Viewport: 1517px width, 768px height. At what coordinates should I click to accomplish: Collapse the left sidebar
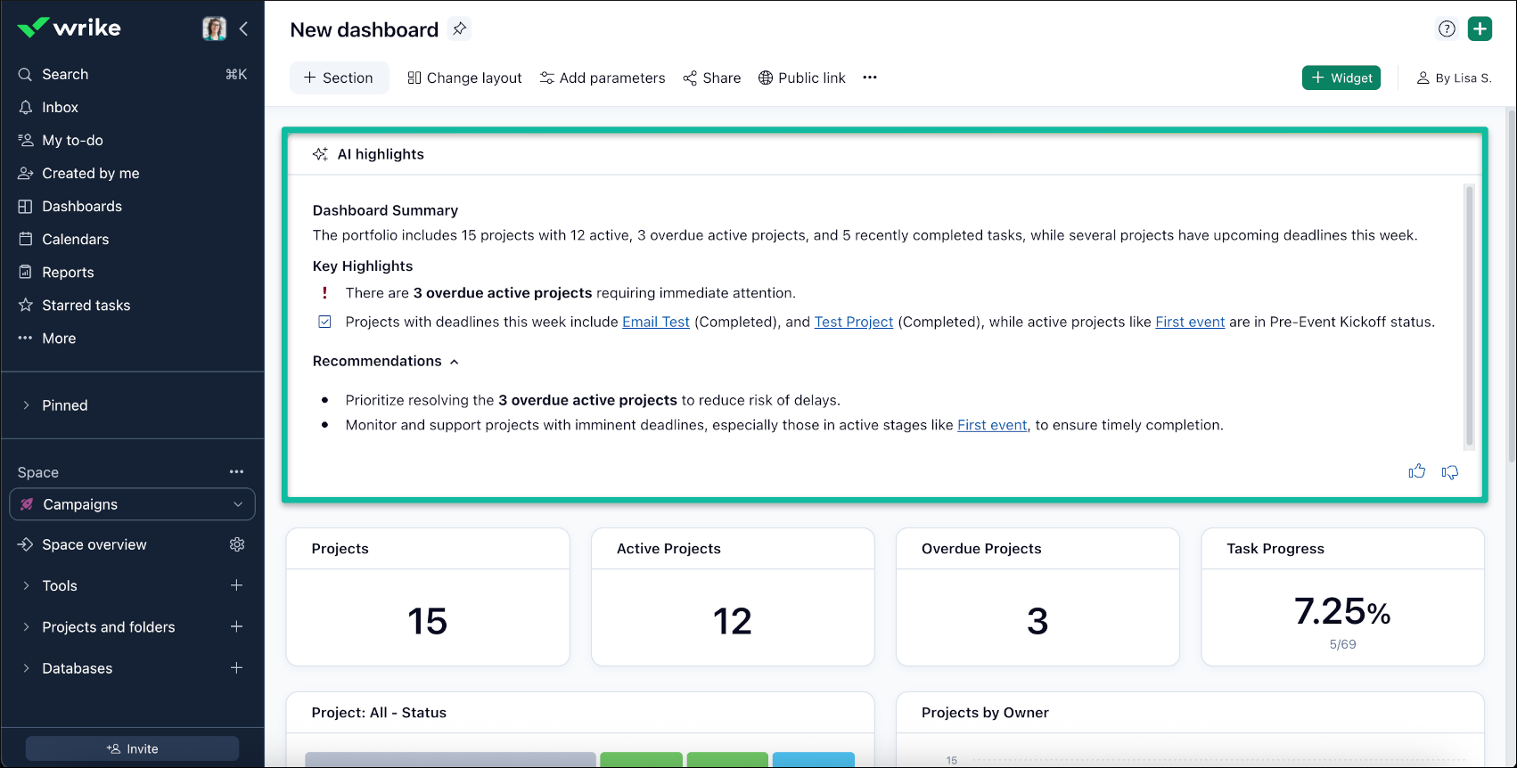coord(243,29)
